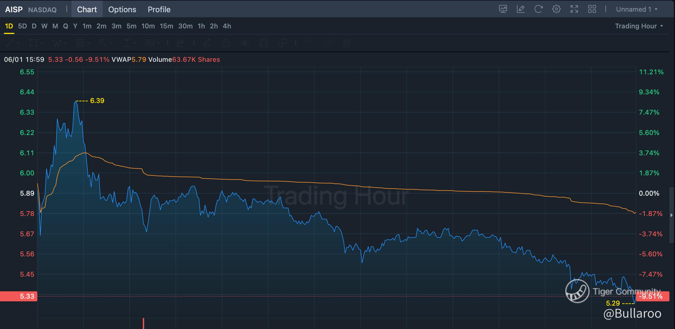Viewport: 675px width, 329px height.
Task: Select the 5D timeframe button
Action: pos(22,26)
